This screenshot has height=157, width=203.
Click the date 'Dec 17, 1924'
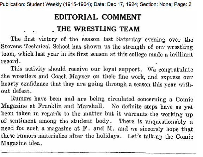click(122, 4)
